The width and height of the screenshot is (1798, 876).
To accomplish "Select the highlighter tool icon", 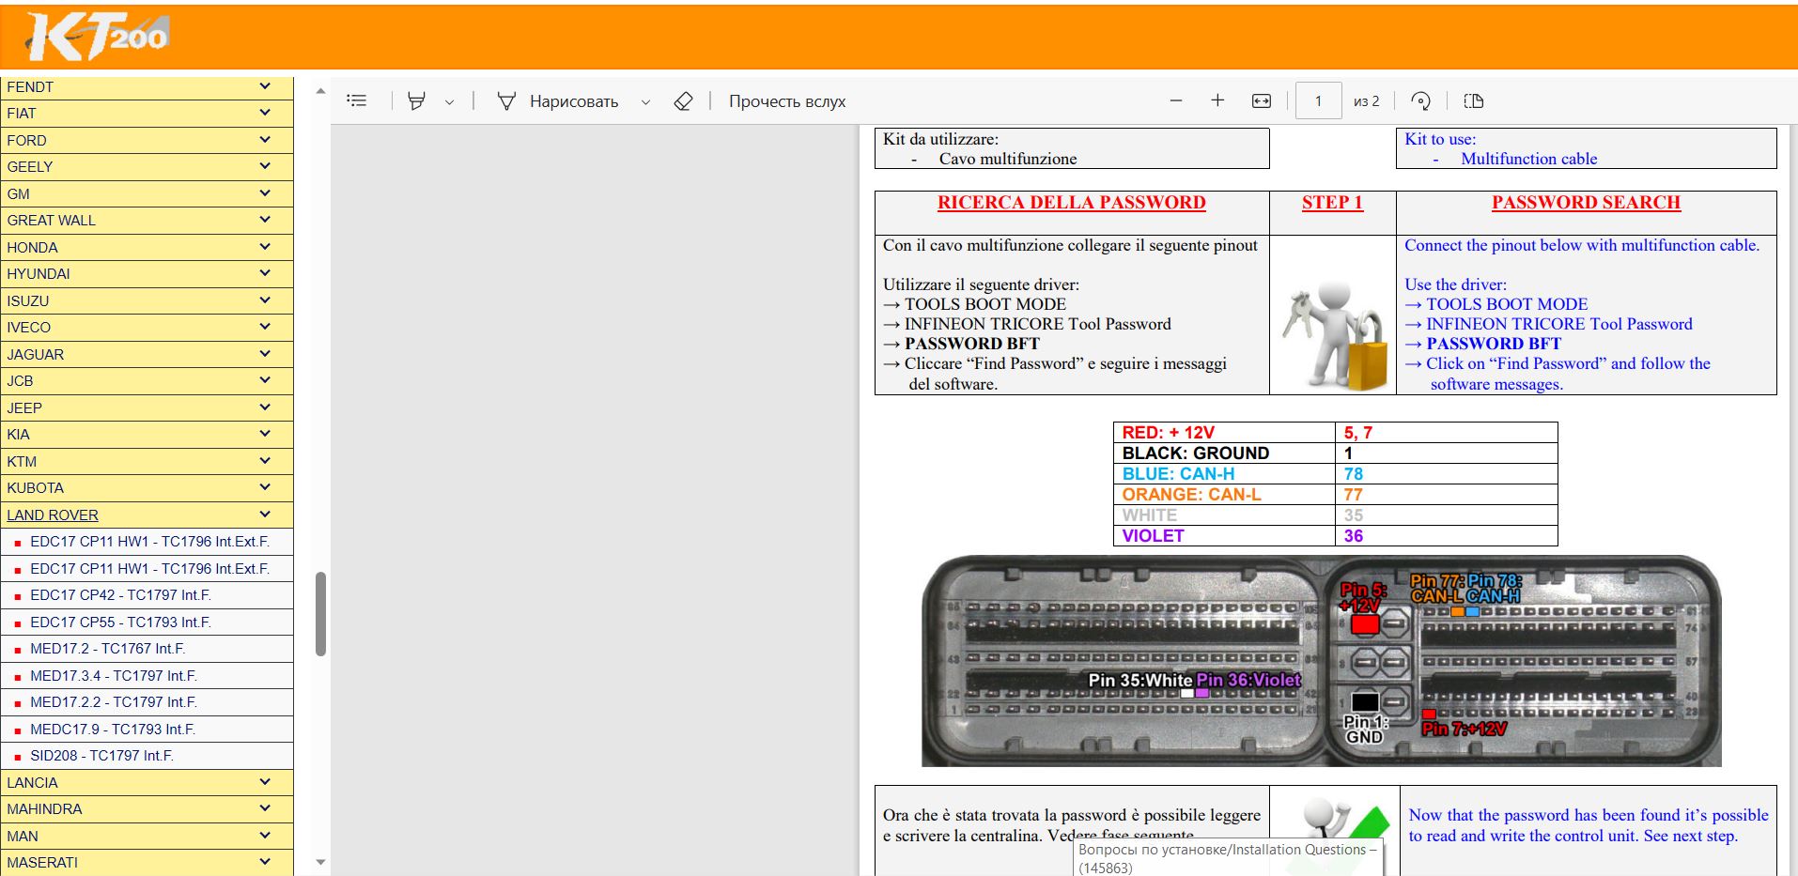I will point(416,100).
